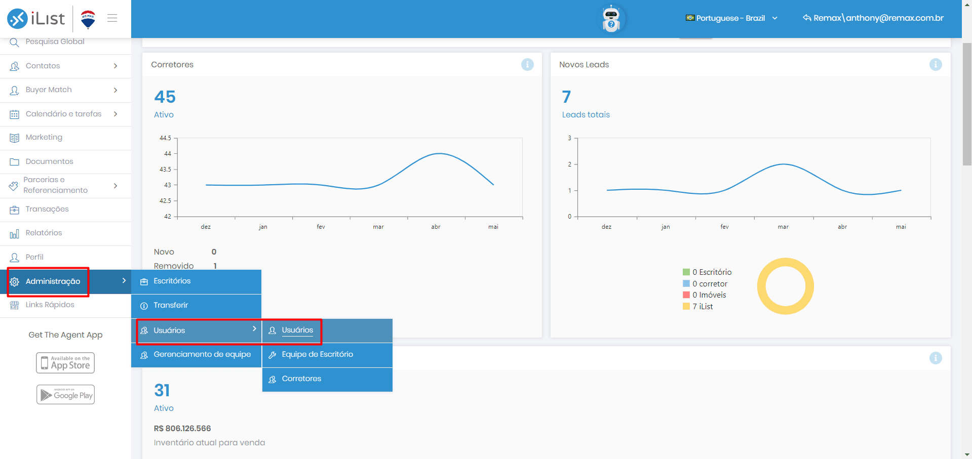This screenshot has width=972, height=459.
Task: Expand the Contatos menu chevron
Action: 115,66
